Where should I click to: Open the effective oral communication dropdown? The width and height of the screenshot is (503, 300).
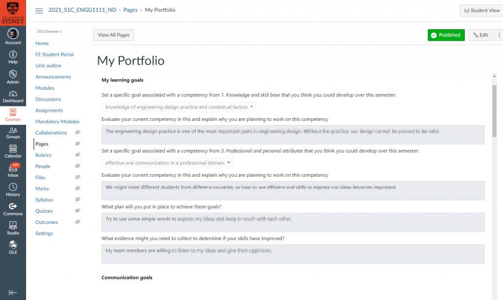168,163
